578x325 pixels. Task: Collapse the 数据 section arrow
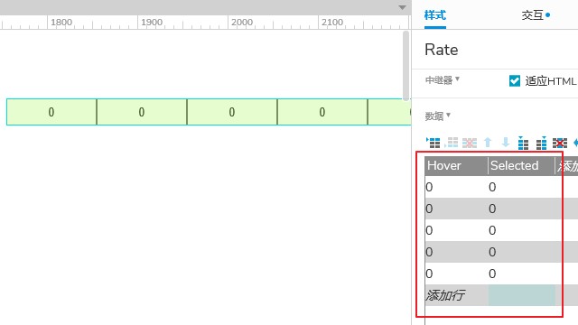448,115
